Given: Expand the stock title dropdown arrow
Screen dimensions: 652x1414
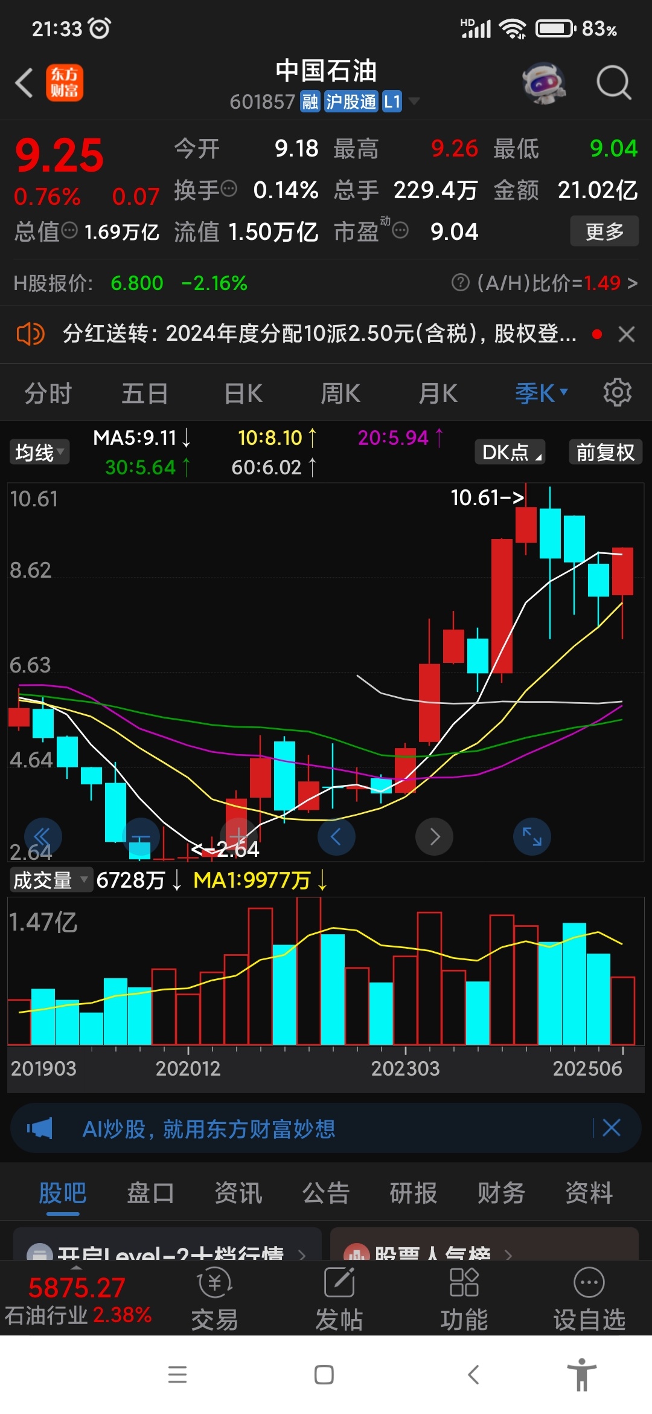Looking at the screenshot, I should (414, 101).
